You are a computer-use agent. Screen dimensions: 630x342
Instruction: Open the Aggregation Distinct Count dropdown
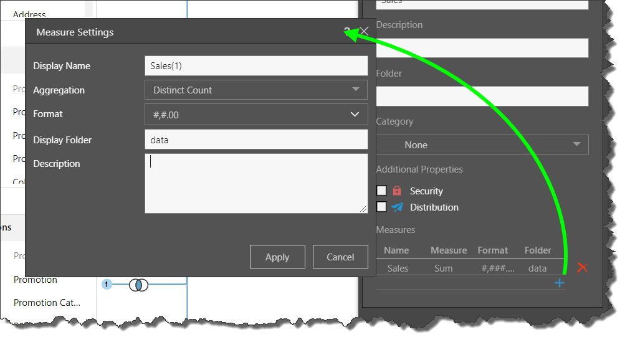pos(255,90)
